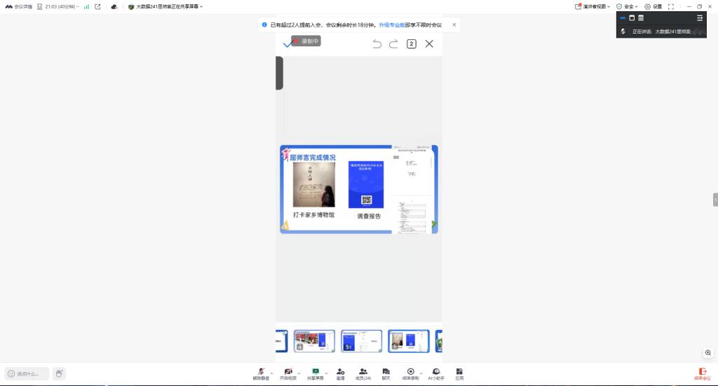Click the red 结束会议 end meeting button
Screen dimensions: 718x386
tap(702, 373)
